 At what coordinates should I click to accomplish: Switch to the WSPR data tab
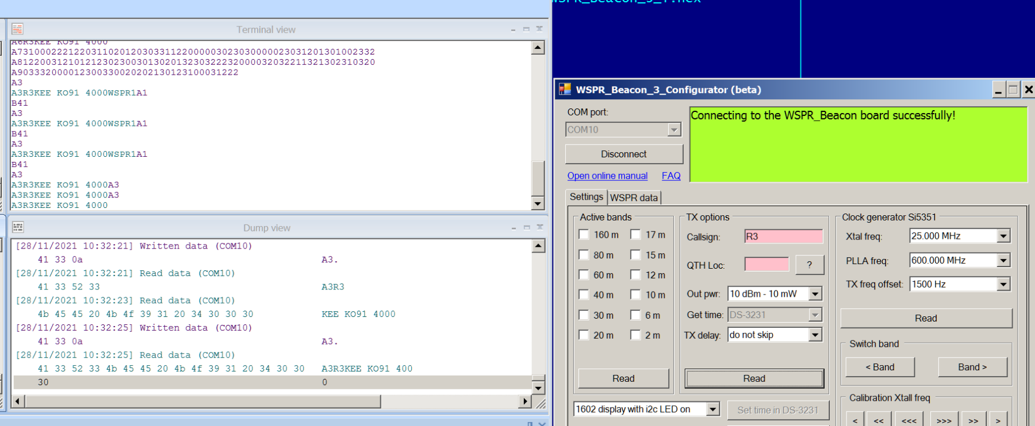(634, 197)
